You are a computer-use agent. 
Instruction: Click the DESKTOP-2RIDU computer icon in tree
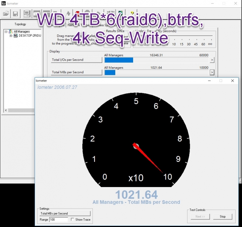coord(15,36)
